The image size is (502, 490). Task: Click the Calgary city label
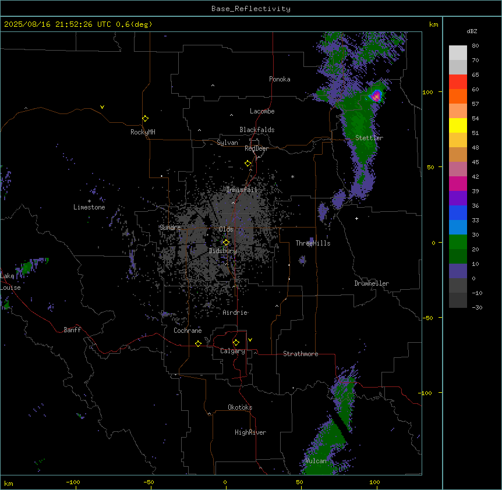tap(232, 351)
